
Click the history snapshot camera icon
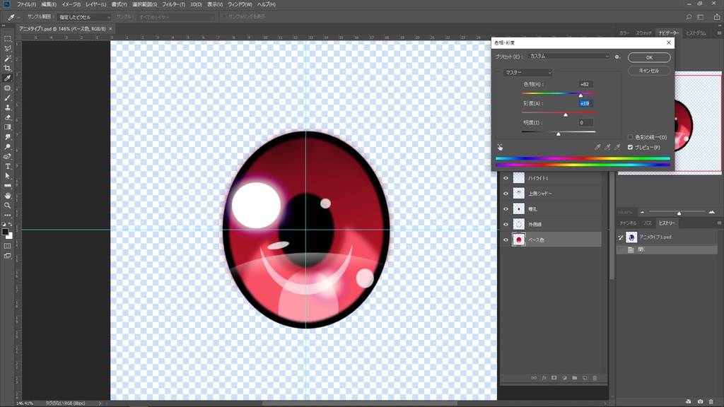pos(700,401)
